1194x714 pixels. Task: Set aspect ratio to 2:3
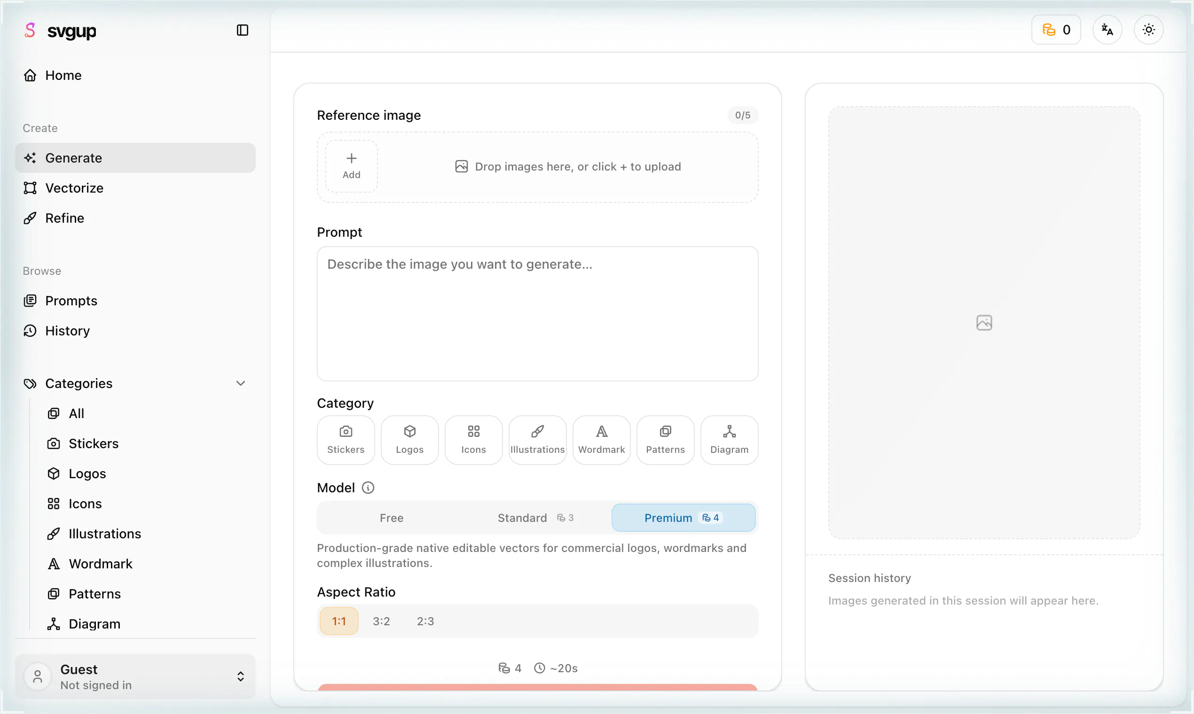[x=425, y=621]
